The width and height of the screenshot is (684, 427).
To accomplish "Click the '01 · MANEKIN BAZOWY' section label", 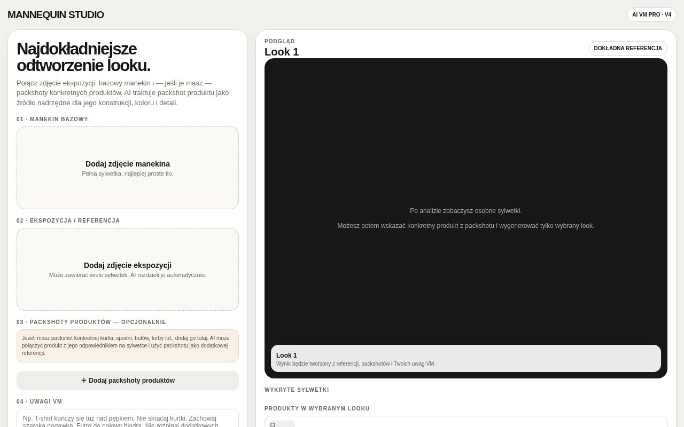I will point(52,120).
